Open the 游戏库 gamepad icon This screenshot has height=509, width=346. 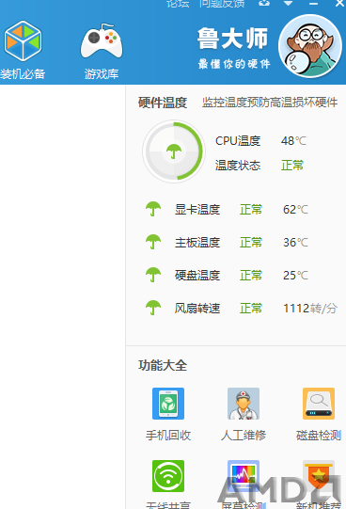click(x=102, y=41)
